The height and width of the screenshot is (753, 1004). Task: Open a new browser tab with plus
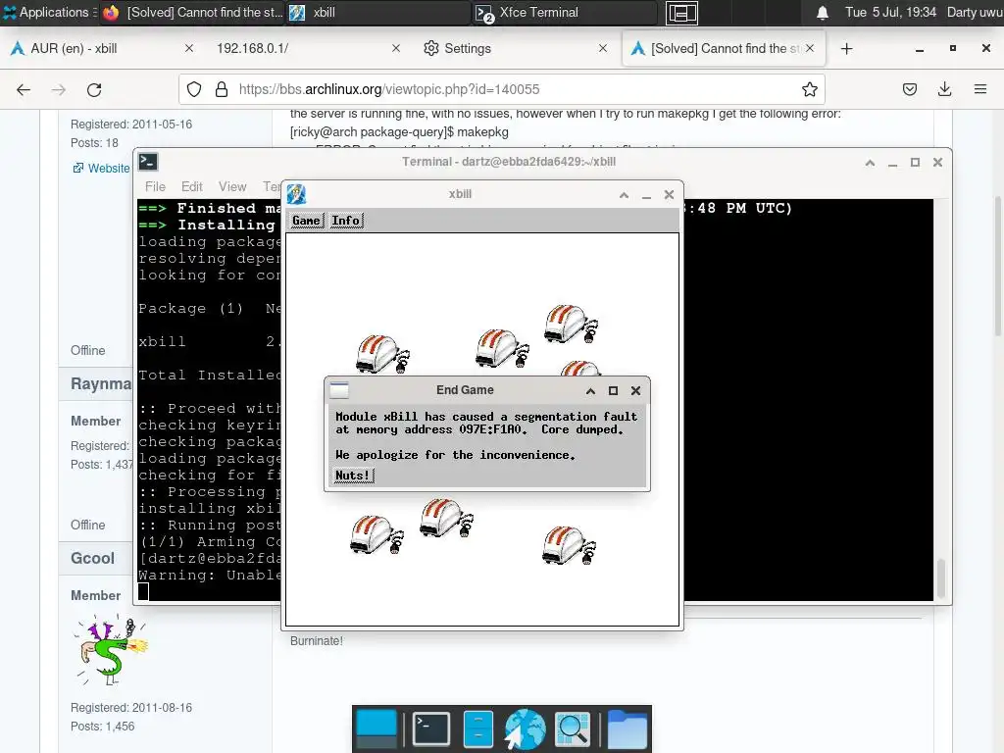[846, 49]
